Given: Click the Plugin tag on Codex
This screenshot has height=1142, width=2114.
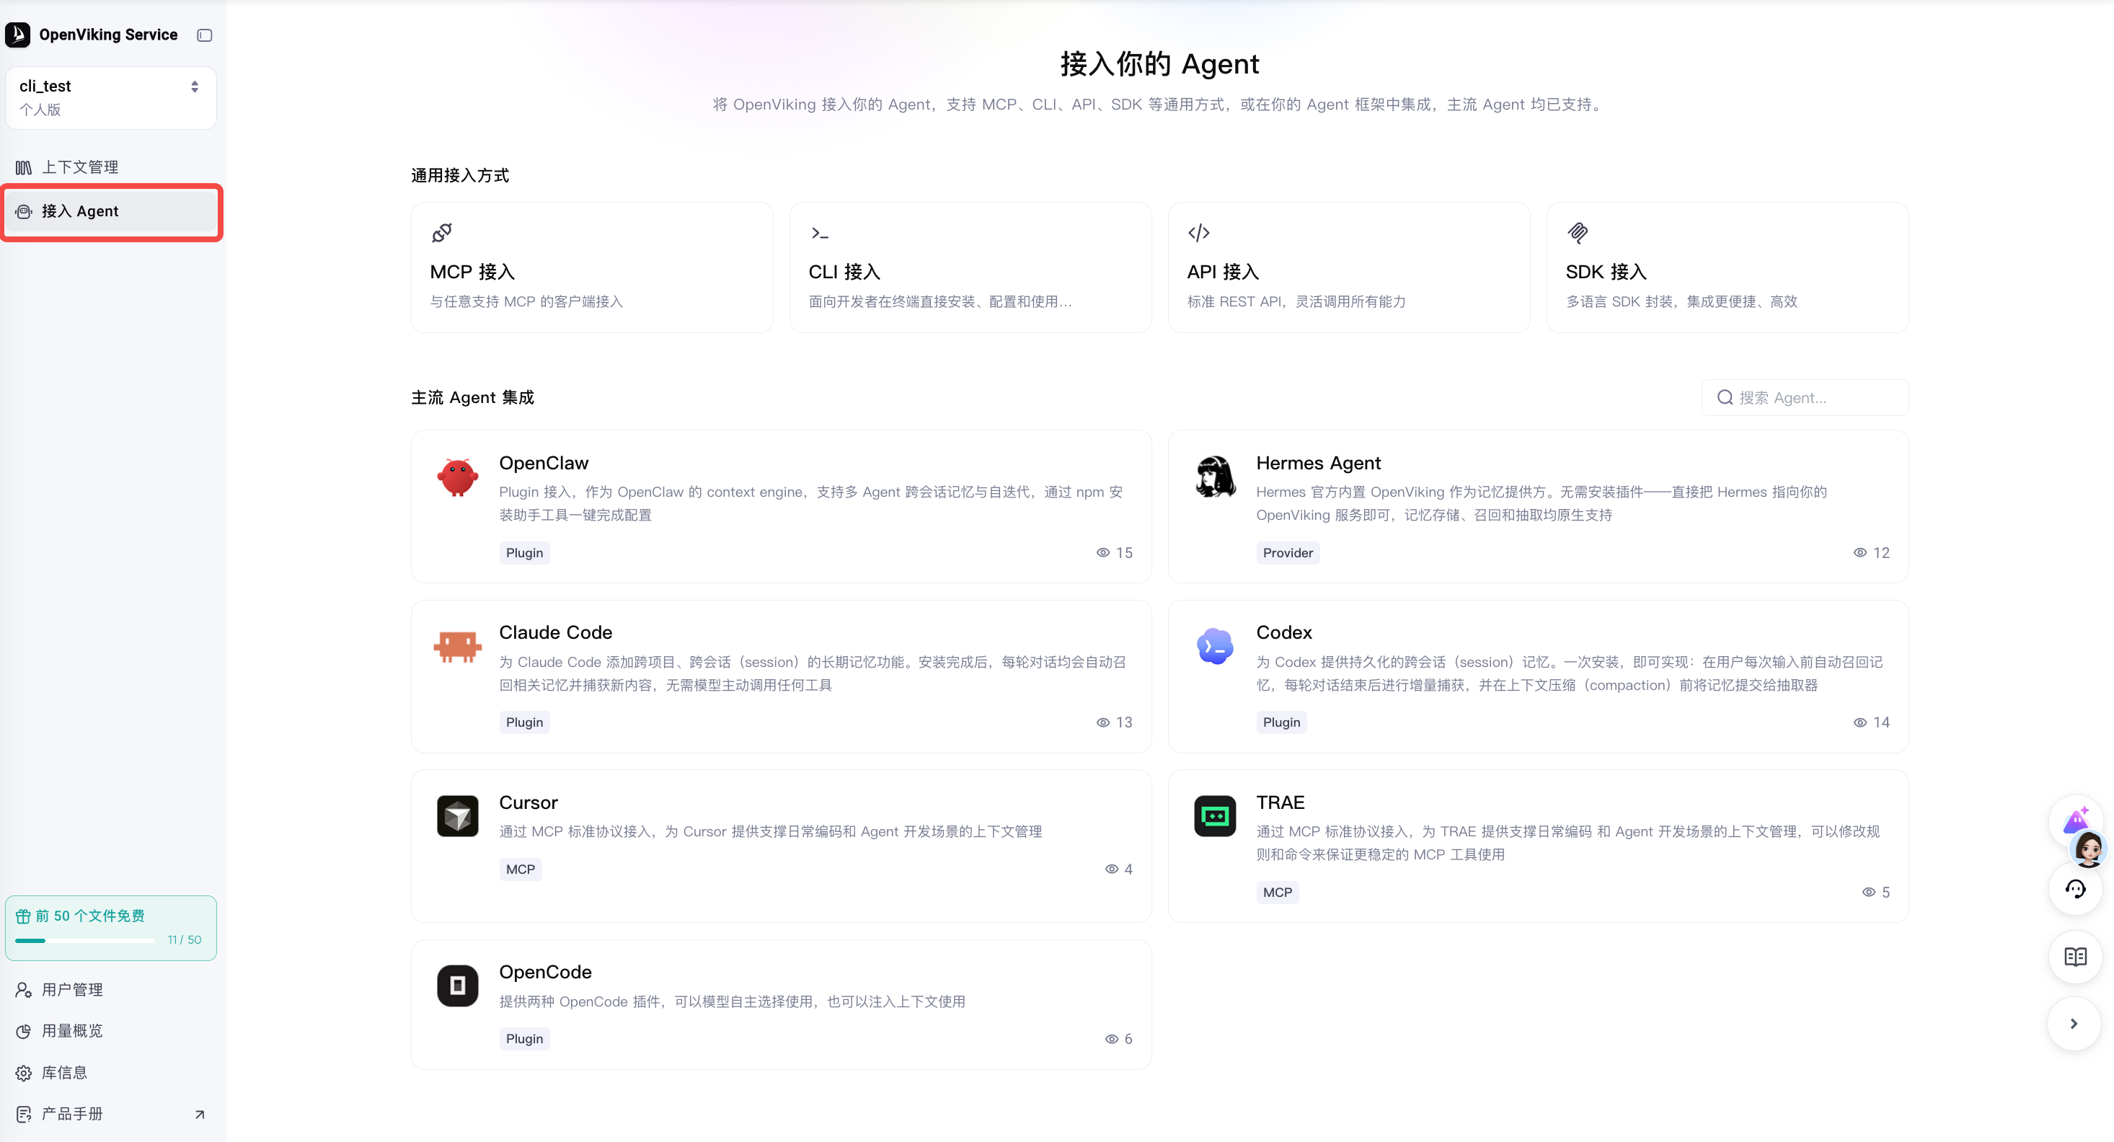Looking at the screenshot, I should pos(1281,723).
